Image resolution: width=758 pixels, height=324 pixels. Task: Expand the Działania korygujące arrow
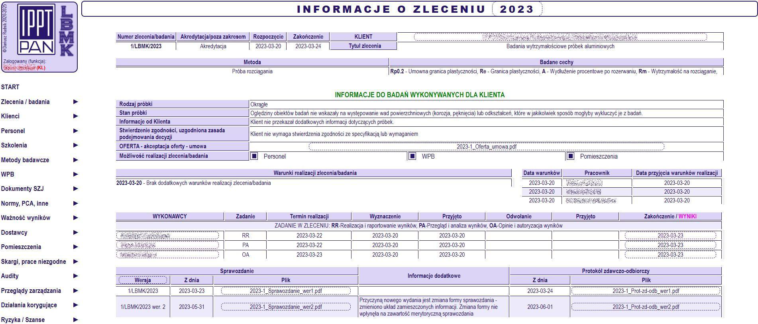tap(76, 305)
